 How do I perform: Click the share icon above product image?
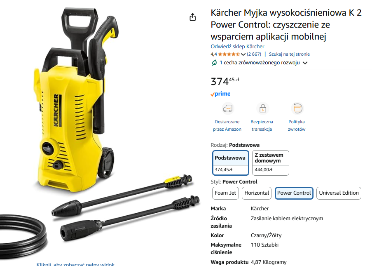[193, 17]
